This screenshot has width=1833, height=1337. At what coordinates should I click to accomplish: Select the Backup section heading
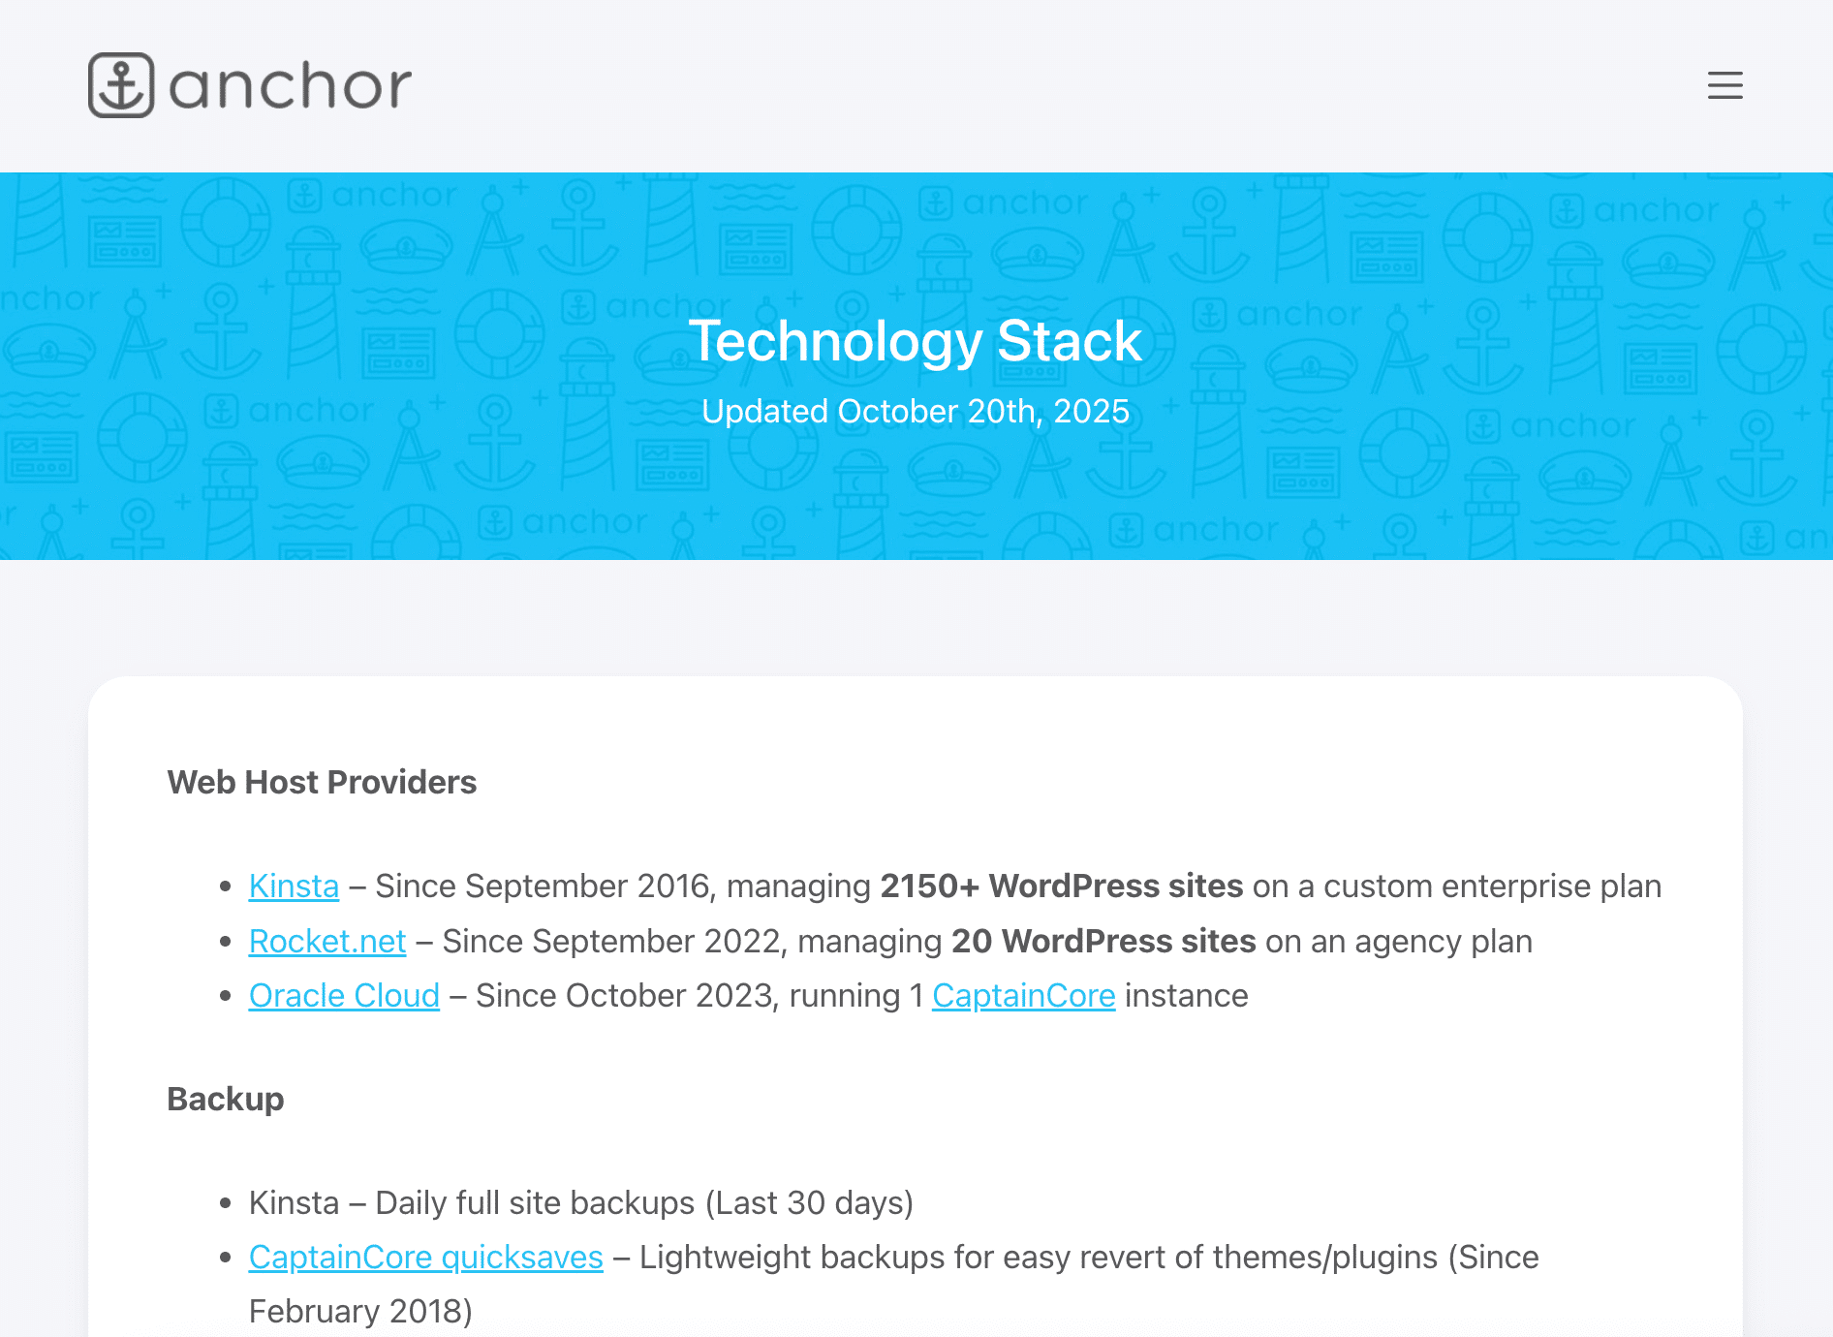point(226,1099)
